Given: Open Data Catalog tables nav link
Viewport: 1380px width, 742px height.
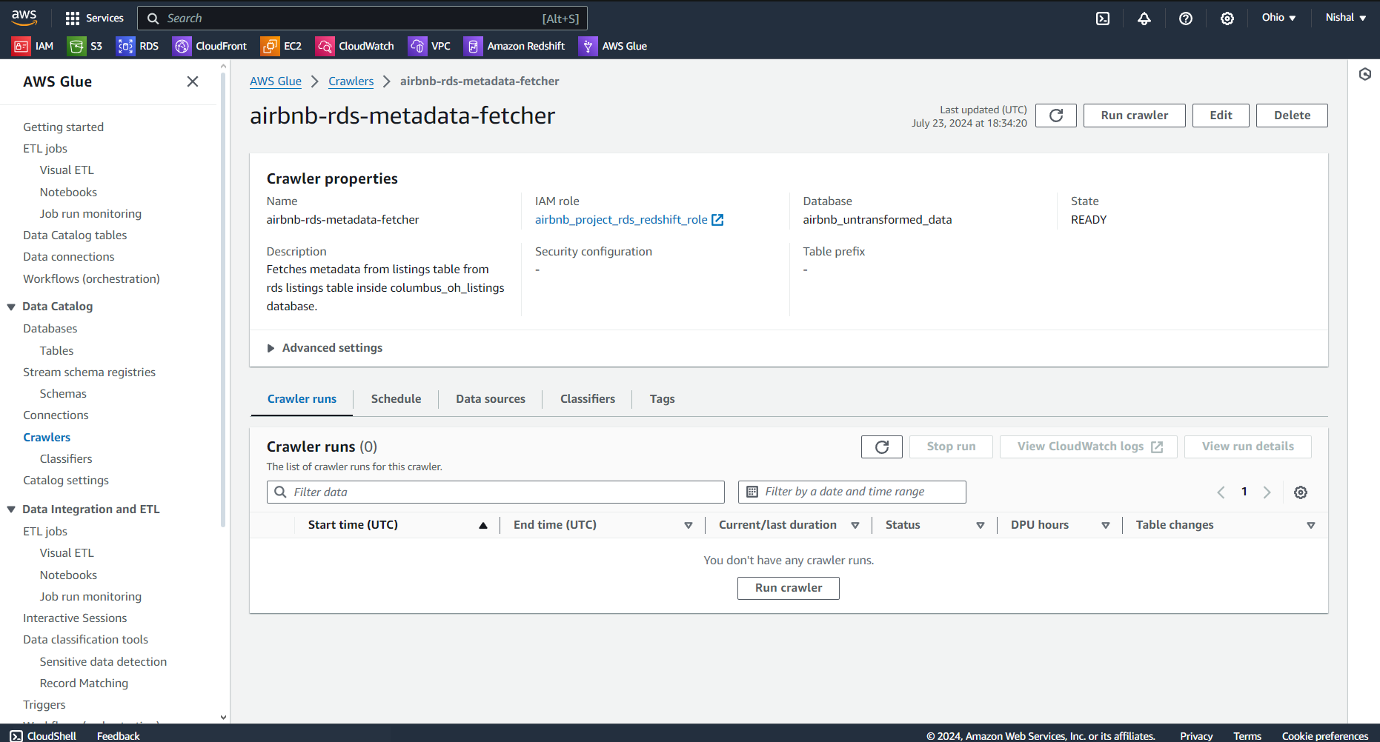Looking at the screenshot, I should tap(75, 235).
